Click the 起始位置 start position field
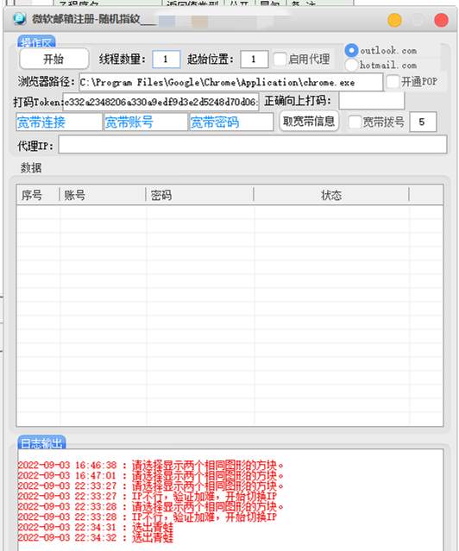Viewport: 459px width, 551px height. pyautogui.click(x=255, y=59)
